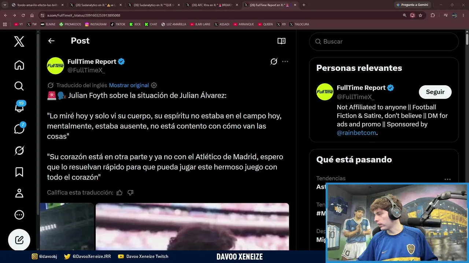Click FullTime Report avatar on the post

(55, 66)
